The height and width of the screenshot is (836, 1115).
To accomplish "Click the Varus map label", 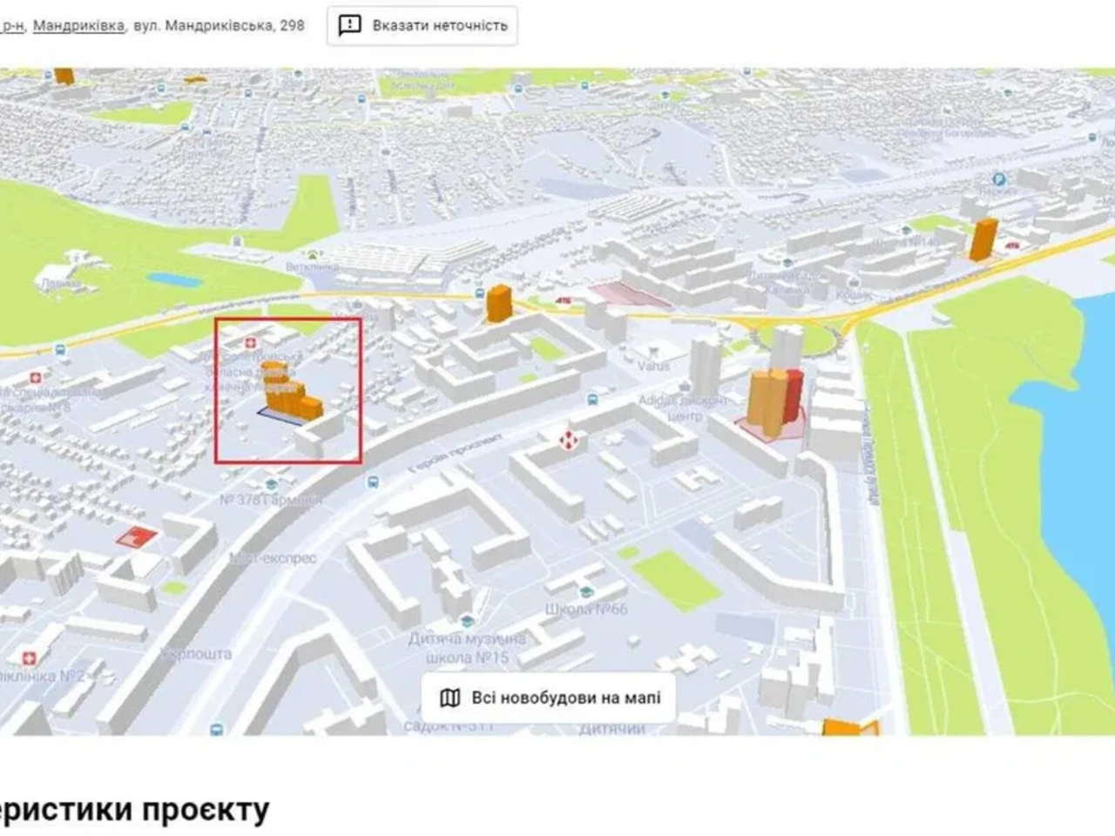I will pos(653,366).
